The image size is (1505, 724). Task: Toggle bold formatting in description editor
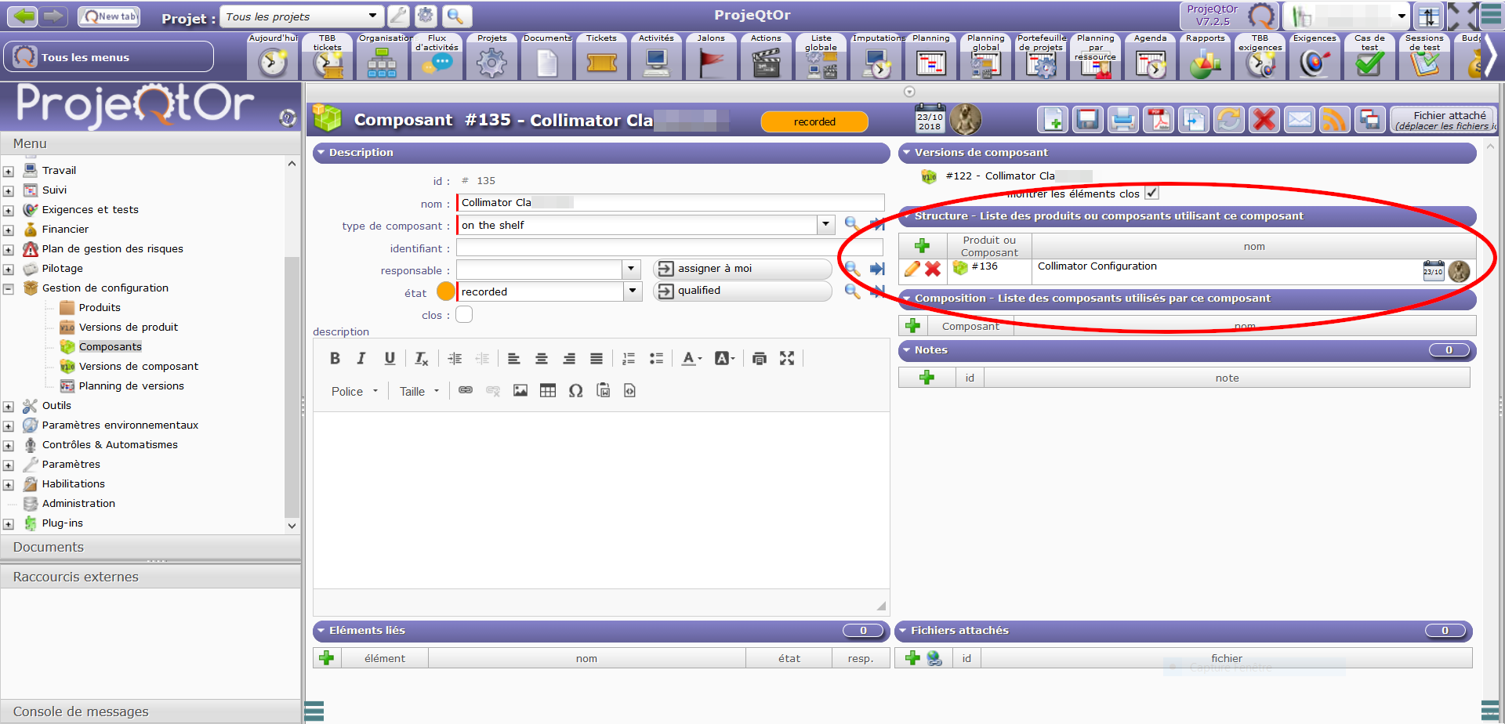pos(335,358)
